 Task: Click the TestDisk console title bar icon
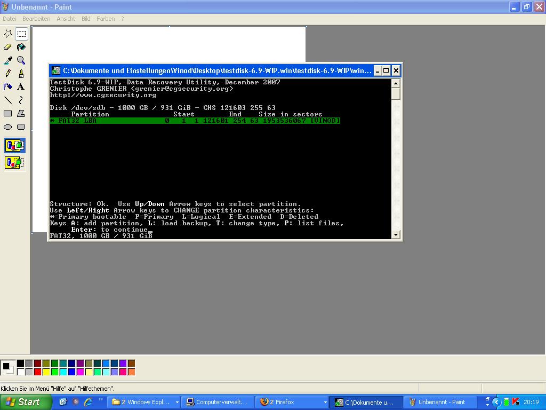coord(55,71)
